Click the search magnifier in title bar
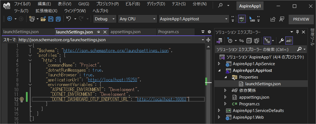This screenshot has width=316, height=124. coord(221,6)
